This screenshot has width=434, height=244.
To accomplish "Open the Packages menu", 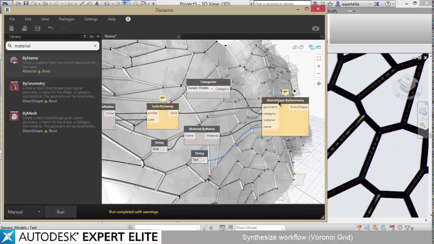I will (66, 19).
